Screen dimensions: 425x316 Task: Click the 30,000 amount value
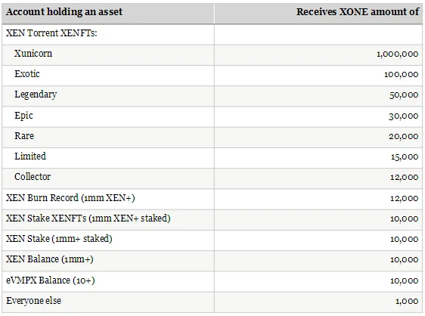pyautogui.click(x=404, y=116)
